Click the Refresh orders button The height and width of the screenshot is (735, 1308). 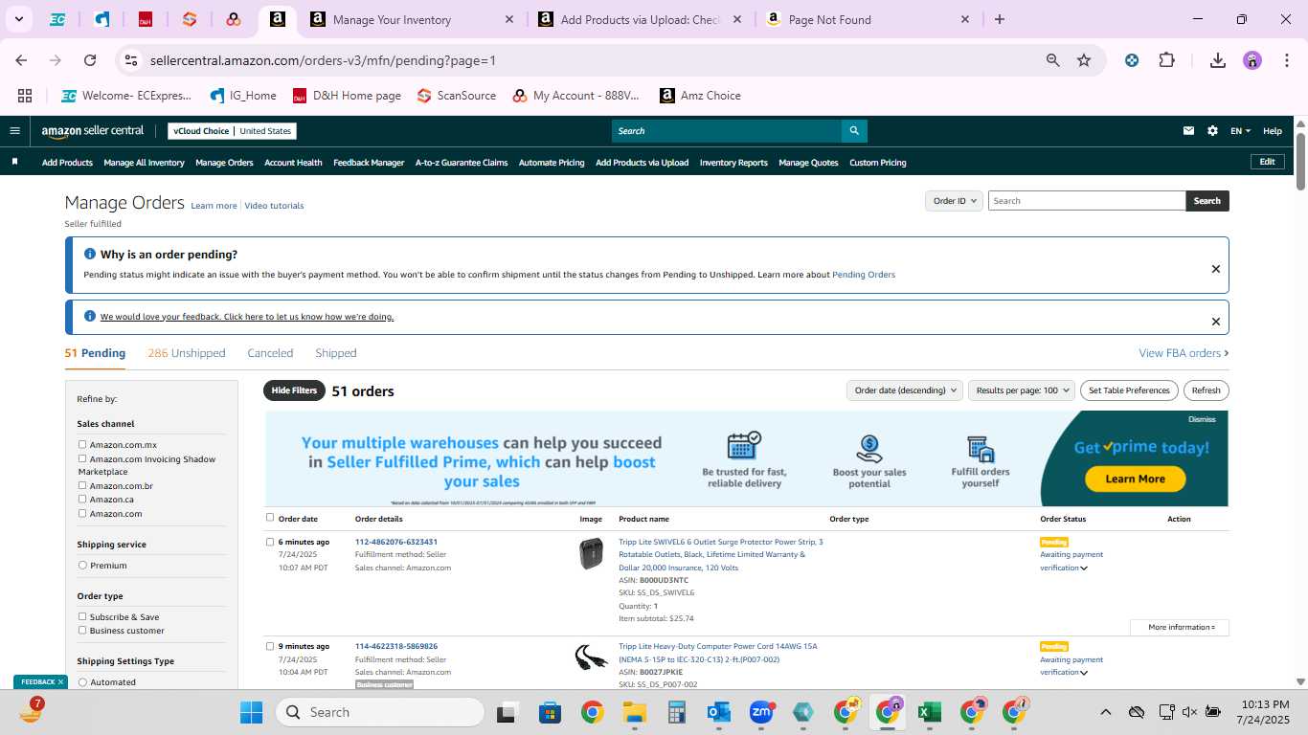click(1207, 390)
